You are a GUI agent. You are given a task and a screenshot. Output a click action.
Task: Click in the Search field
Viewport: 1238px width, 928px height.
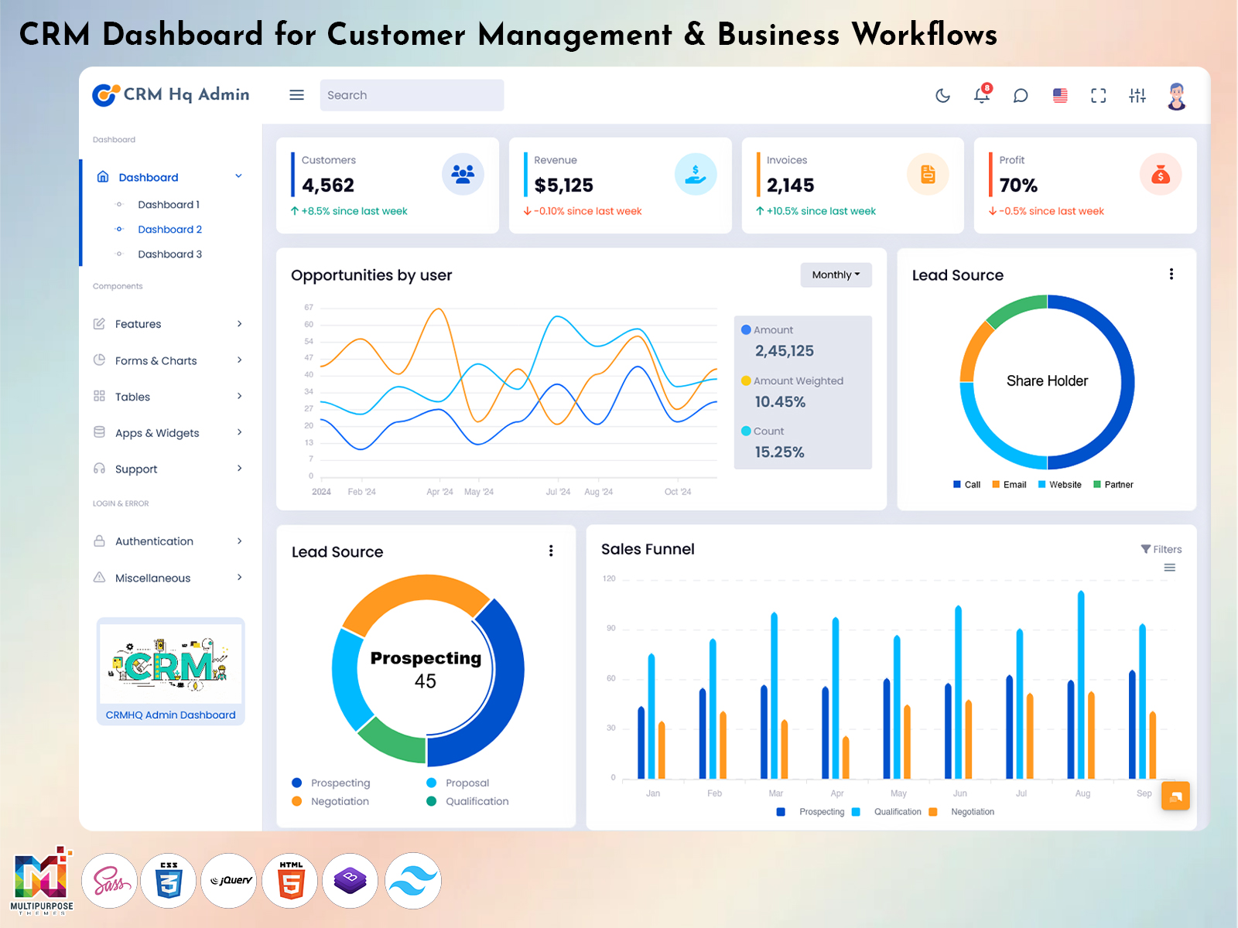(x=412, y=95)
